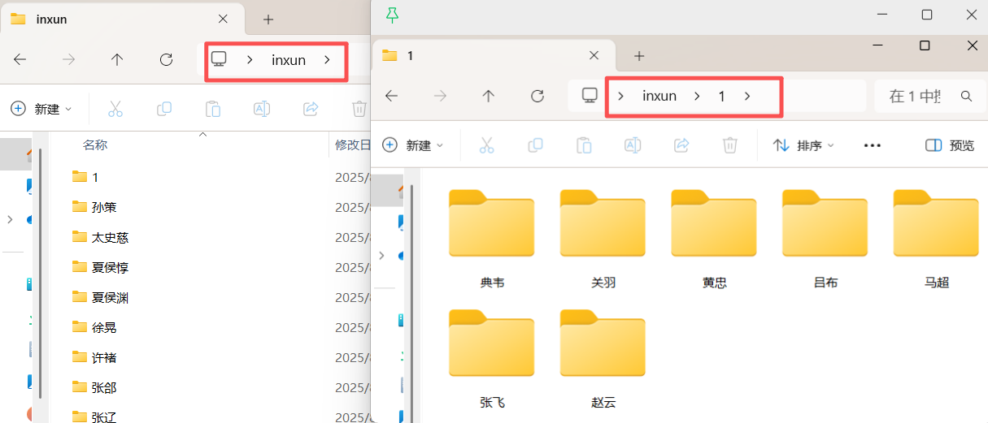Click the green pin icon
This screenshot has width=988, height=423.
[393, 15]
